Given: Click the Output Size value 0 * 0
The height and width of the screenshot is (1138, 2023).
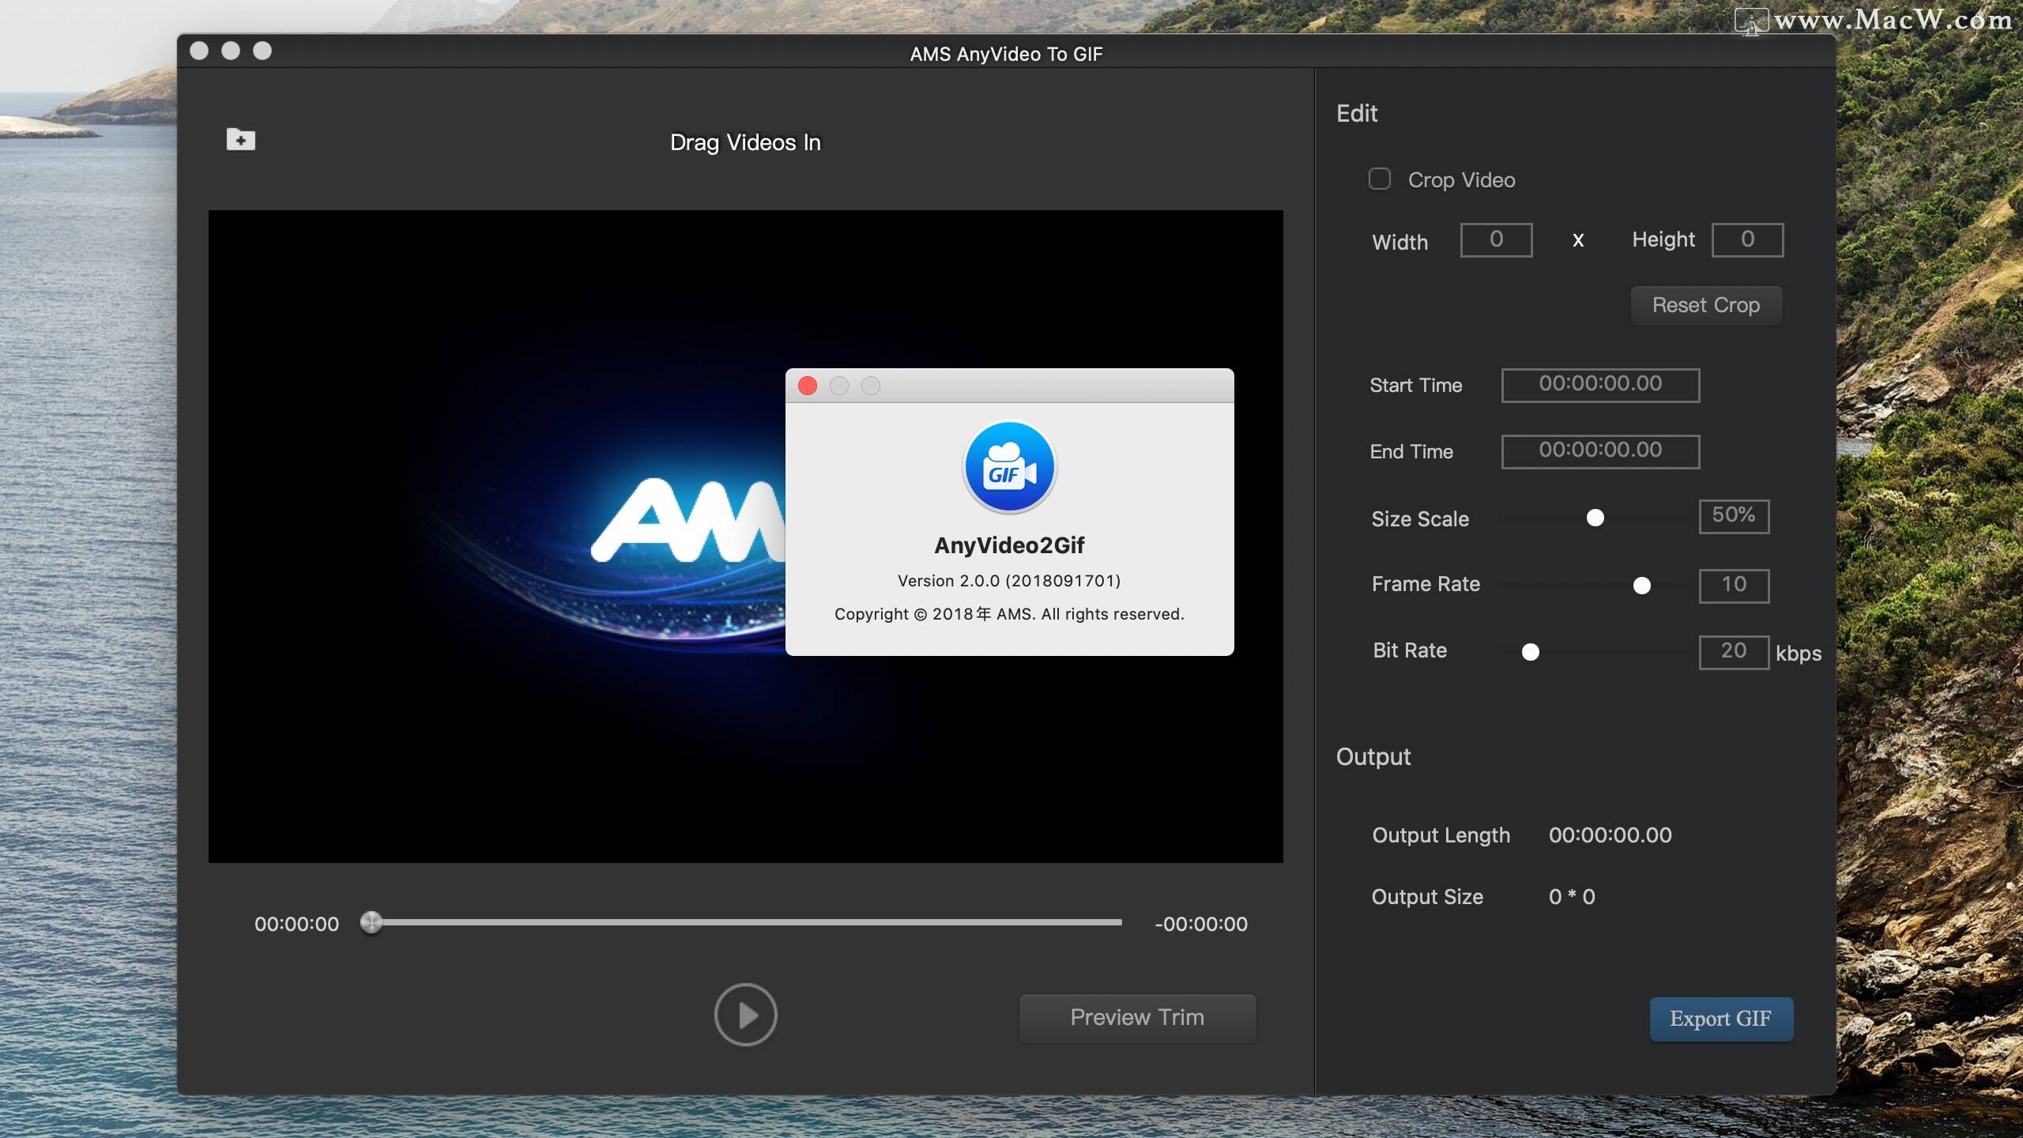Looking at the screenshot, I should tap(1572, 897).
